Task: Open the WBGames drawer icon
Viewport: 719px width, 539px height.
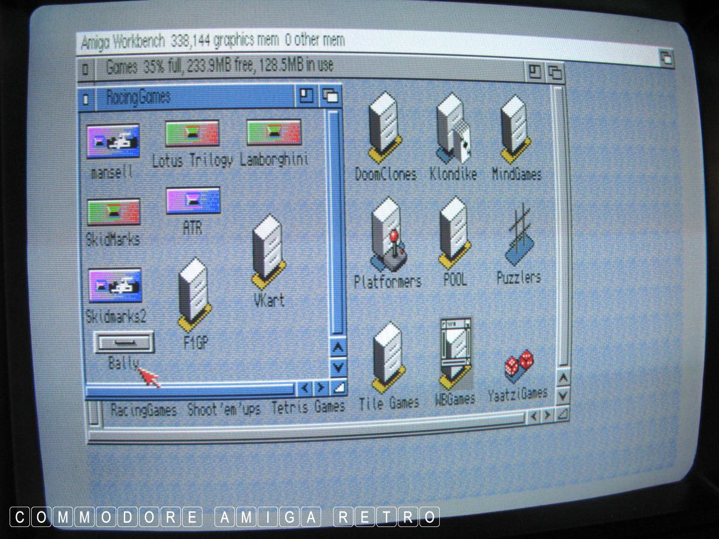Action: 454,353
